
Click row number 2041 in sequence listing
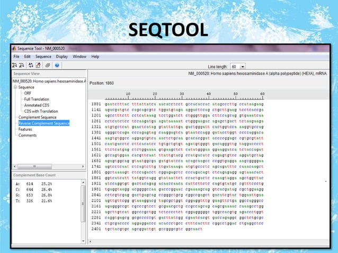(96, 195)
